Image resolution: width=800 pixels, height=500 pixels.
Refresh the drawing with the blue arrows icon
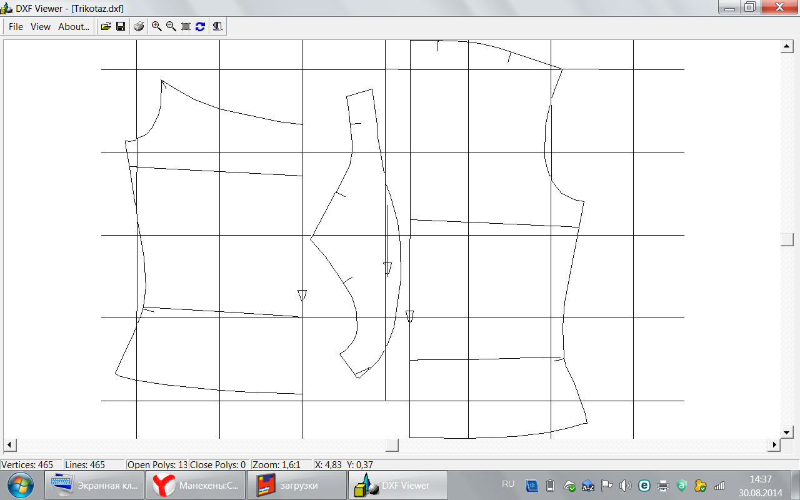(200, 26)
